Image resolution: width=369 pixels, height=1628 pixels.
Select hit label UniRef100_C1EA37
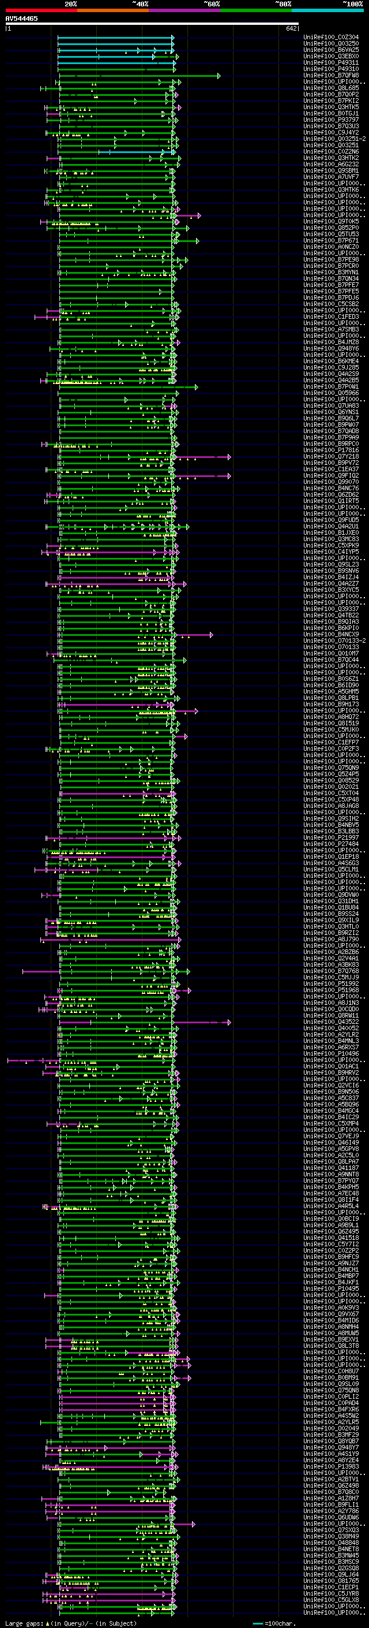331,470
